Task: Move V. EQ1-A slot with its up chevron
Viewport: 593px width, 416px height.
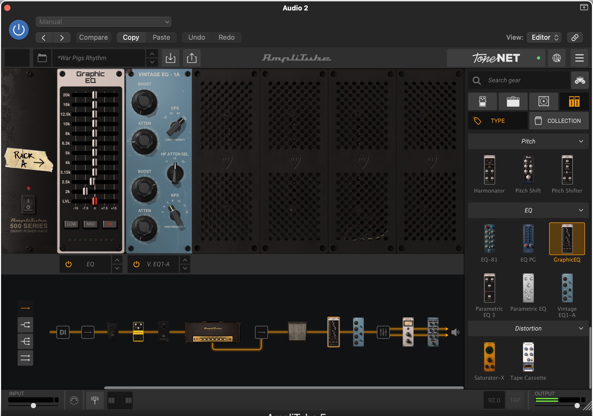Action: click(185, 260)
